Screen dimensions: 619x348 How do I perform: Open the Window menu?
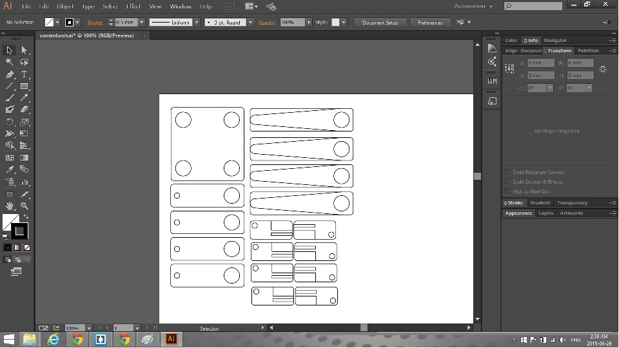point(181,6)
